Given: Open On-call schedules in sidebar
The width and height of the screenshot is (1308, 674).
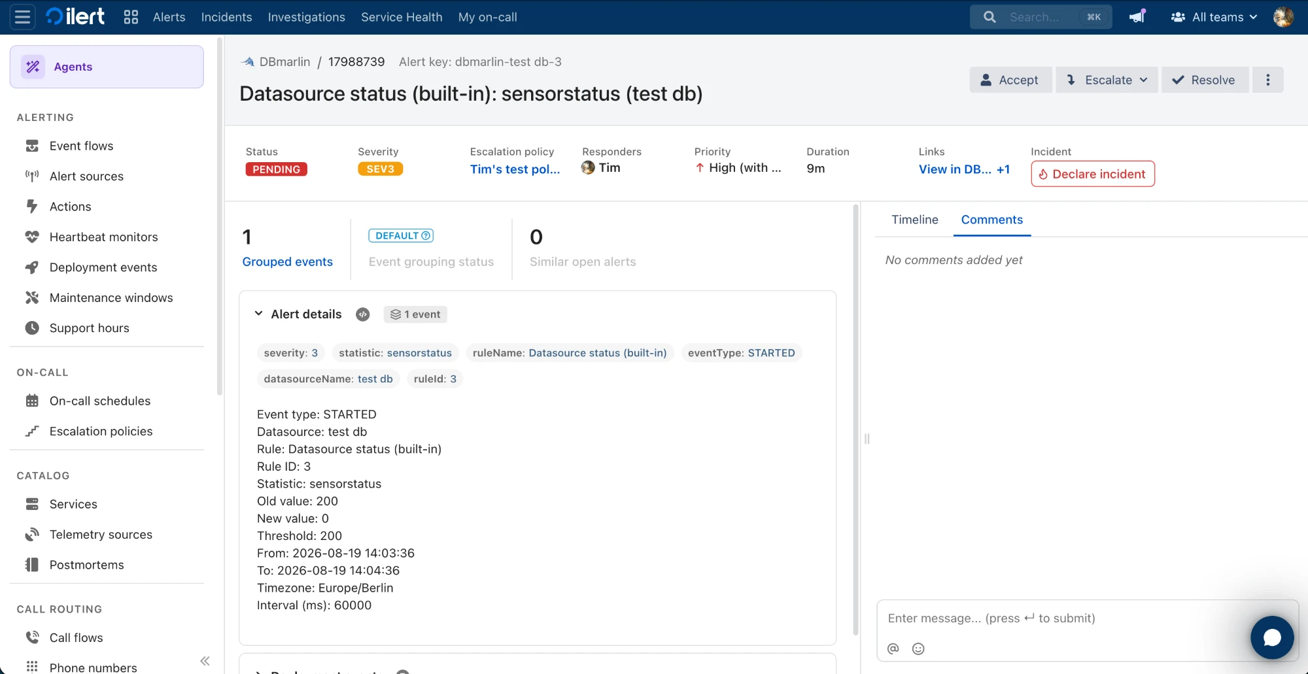Looking at the screenshot, I should pos(100,401).
